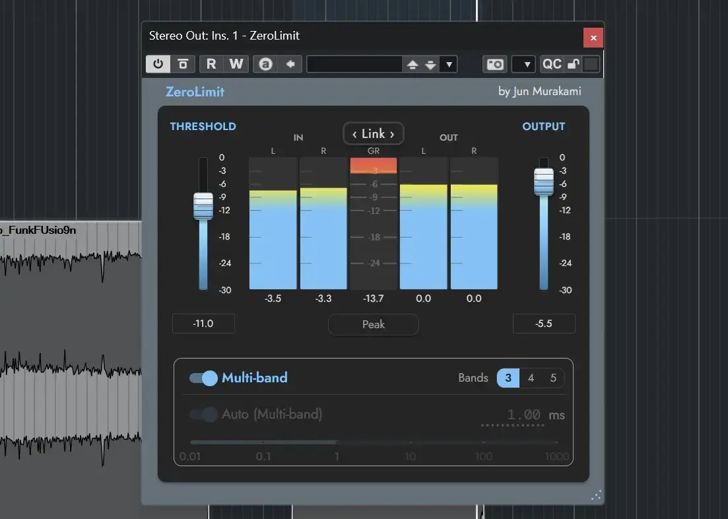
Task: Click the Link button between meters
Action: point(374,133)
